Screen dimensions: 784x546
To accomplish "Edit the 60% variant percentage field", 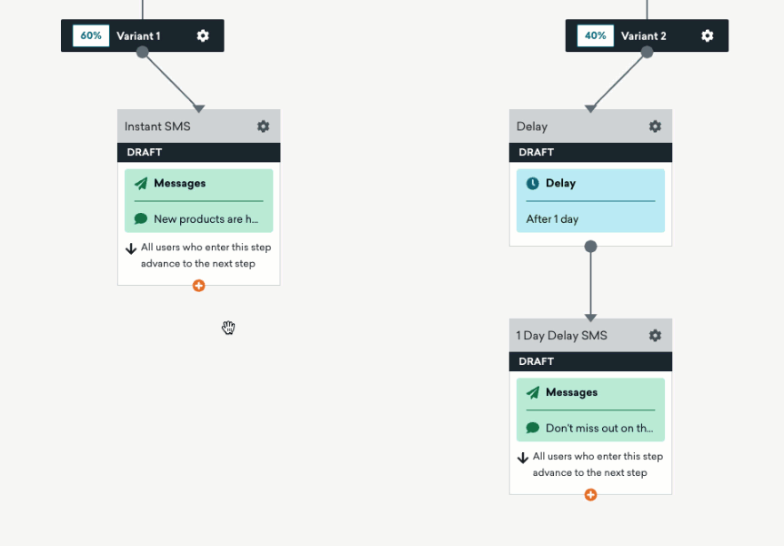I will click(x=91, y=35).
